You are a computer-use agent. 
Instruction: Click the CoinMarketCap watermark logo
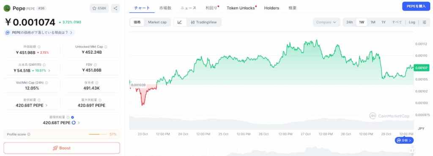point(389,116)
